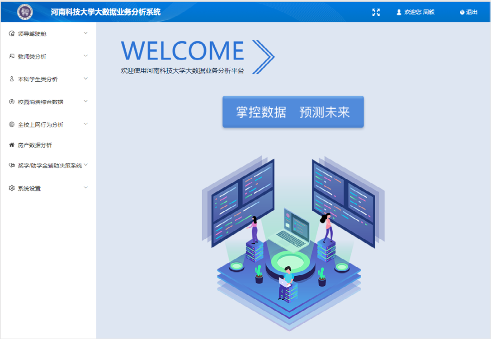Click the university logo emblem
The height and width of the screenshot is (339, 491).
pos(25,12)
